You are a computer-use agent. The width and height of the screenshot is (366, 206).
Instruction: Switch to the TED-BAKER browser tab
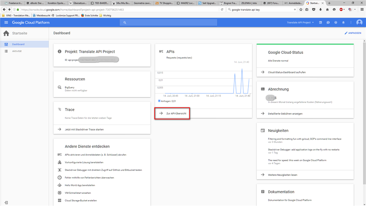click(x=99, y=3)
